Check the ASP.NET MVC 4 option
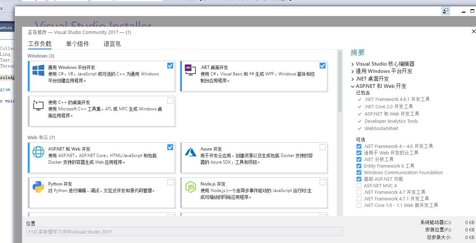The image size is (476, 243). click(359, 185)
